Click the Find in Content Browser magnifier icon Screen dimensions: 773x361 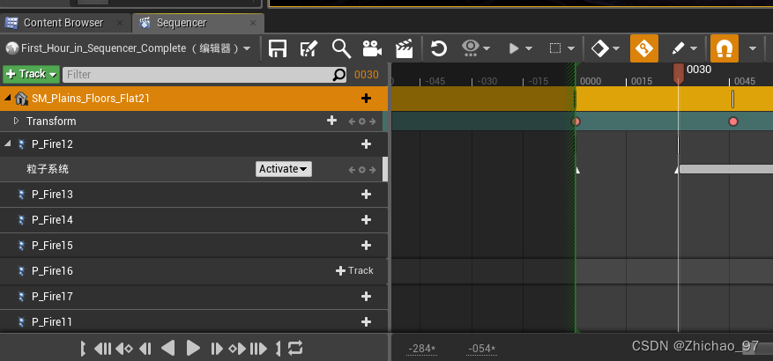tap(341, 48)
